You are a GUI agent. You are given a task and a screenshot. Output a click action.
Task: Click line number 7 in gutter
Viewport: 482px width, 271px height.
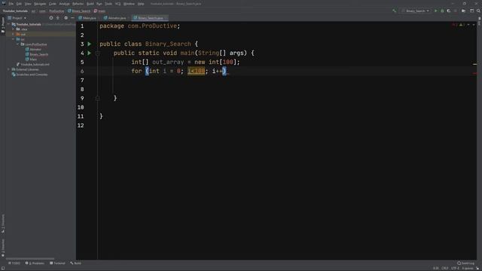(82, 81)
